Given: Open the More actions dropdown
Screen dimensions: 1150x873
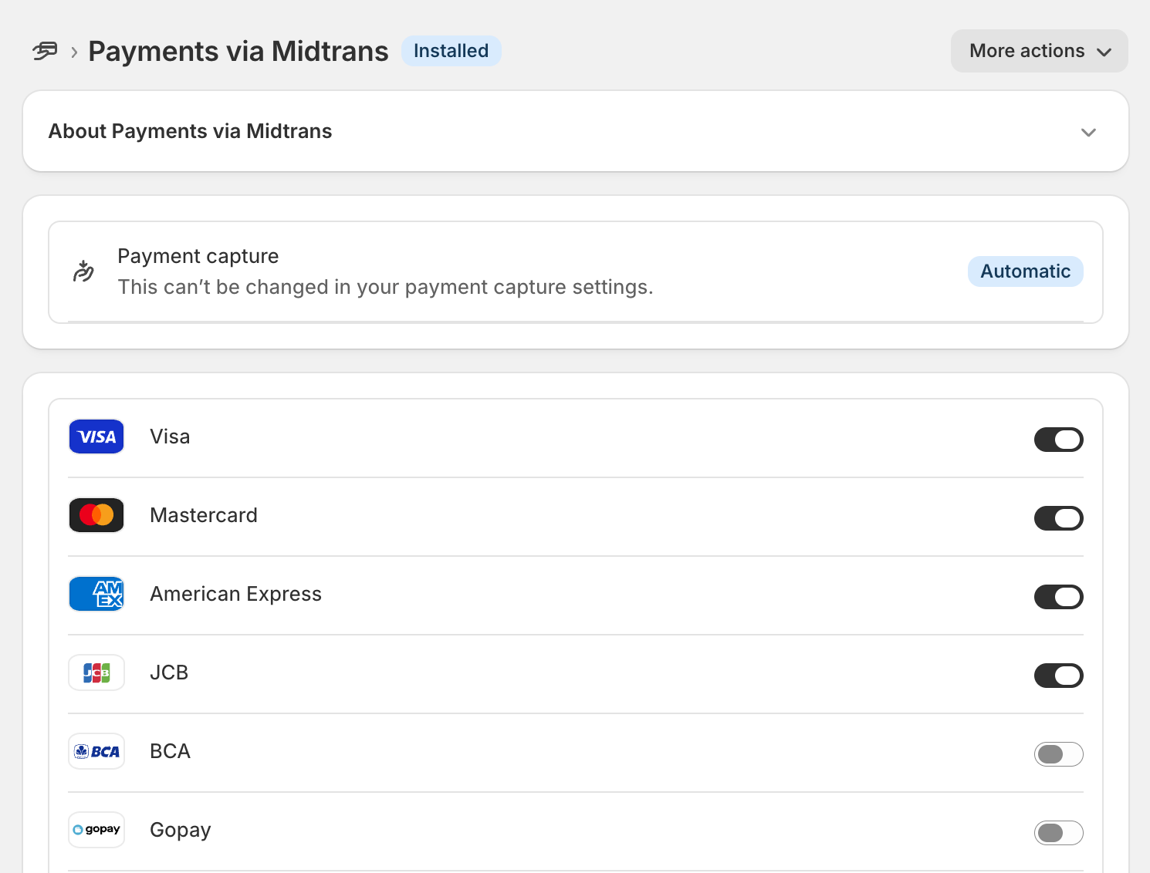Looking at the screenshot, I should 1039,51.
